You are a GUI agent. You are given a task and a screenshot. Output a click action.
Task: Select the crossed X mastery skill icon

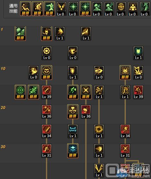click(86, 92)
